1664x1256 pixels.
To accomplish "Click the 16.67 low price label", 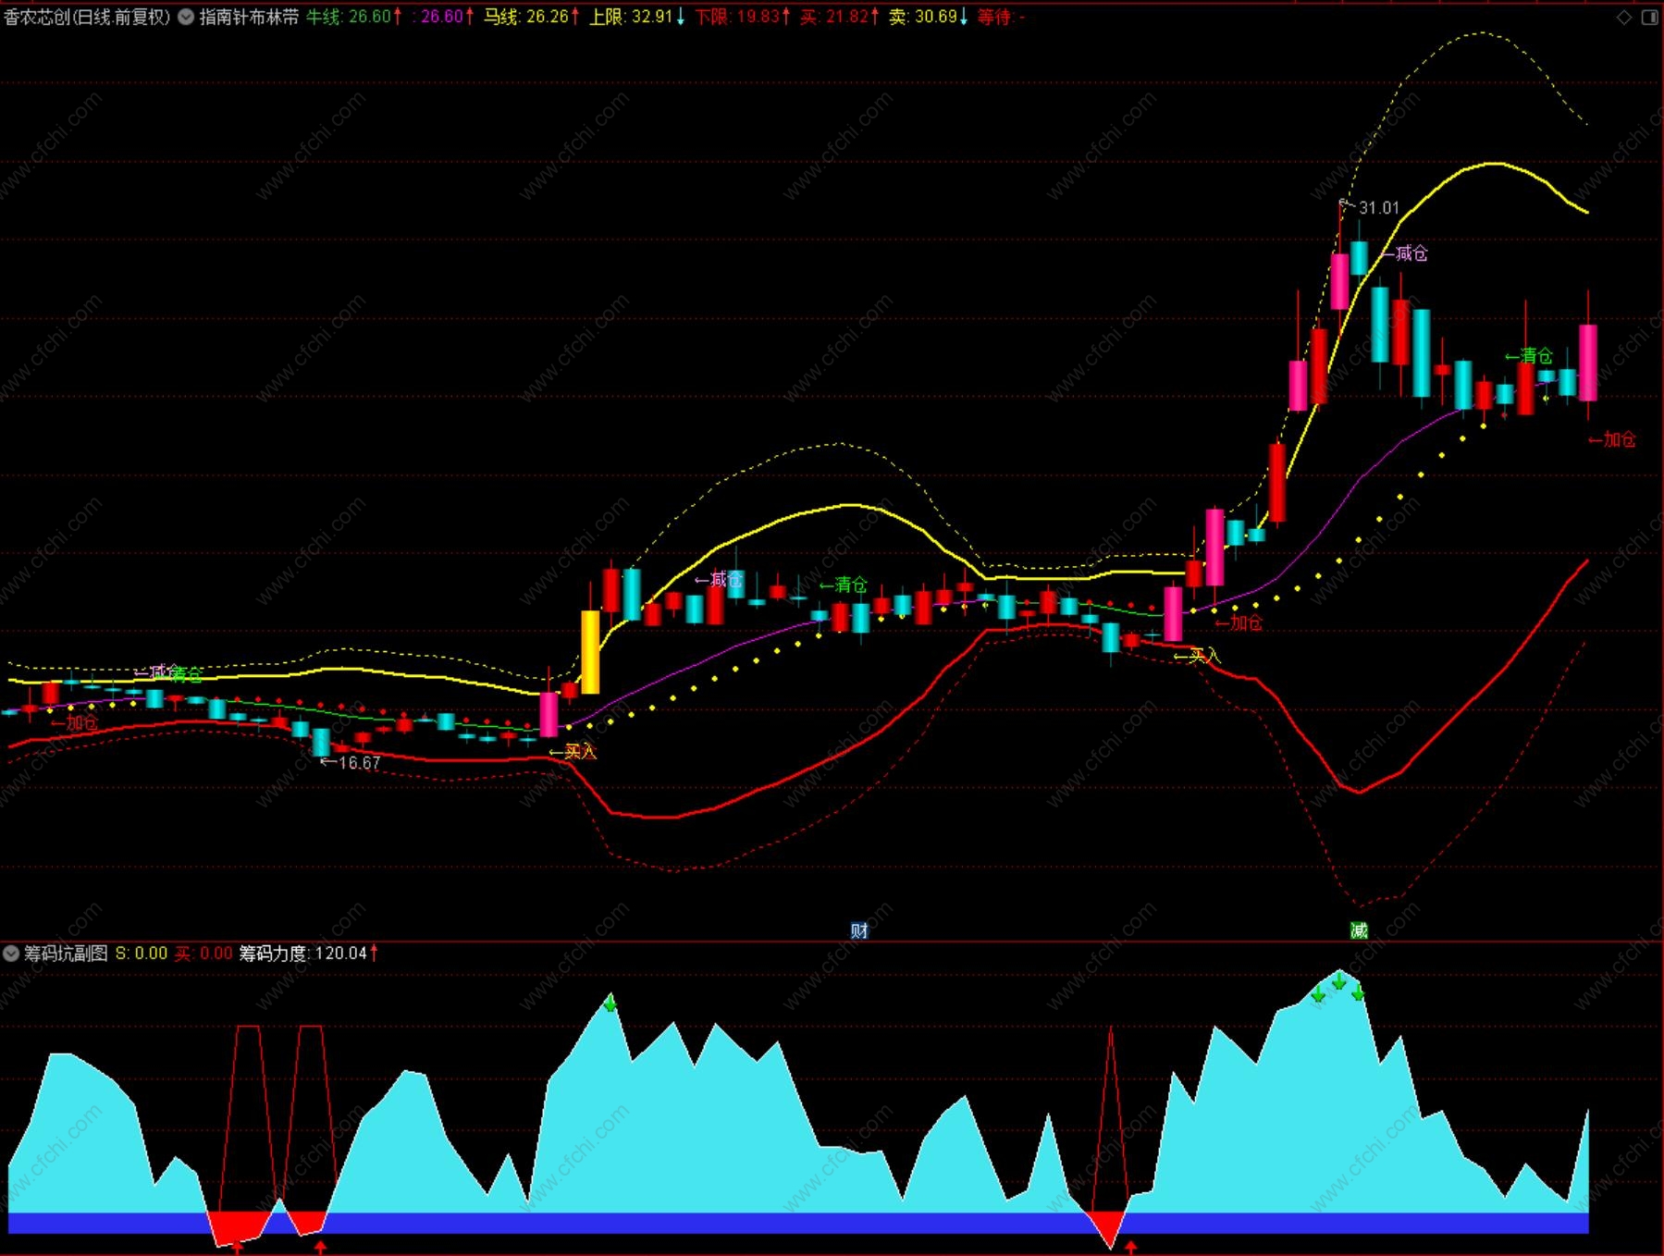I will pyautogui.click(x=359, y=763).
